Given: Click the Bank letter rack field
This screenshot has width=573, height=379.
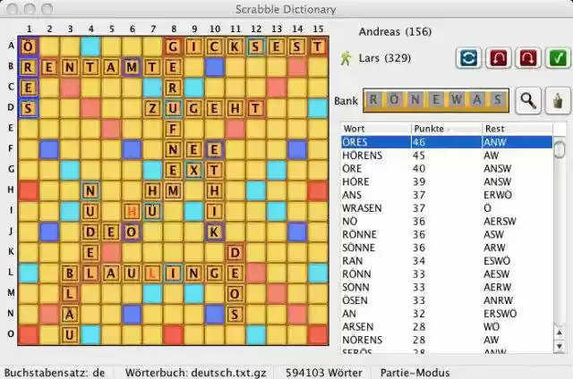Looking at the screenshot, I should [x=436, y=100].
